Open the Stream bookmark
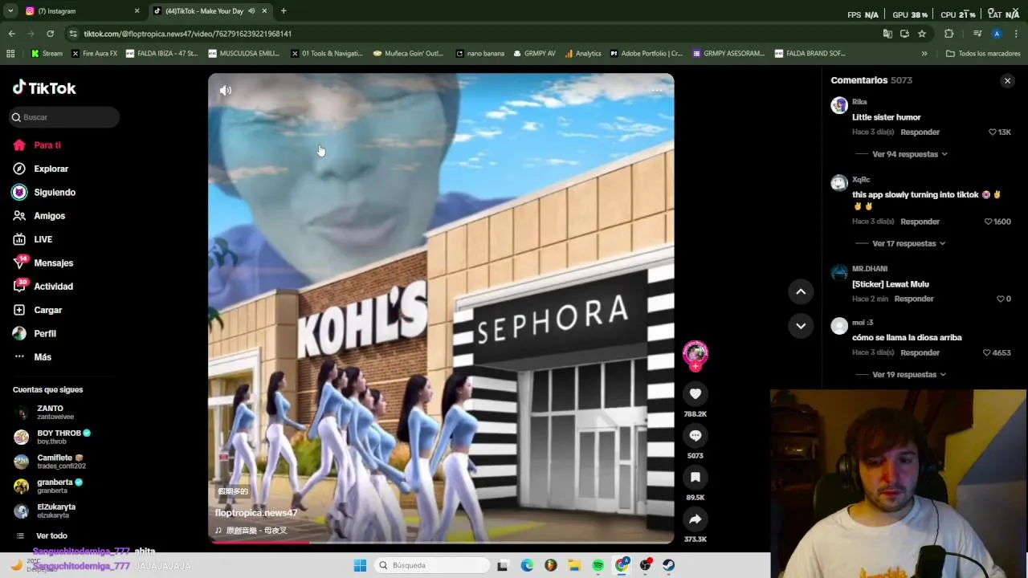This screenshot has width=1028, height=578. click(x=47, y=54)
